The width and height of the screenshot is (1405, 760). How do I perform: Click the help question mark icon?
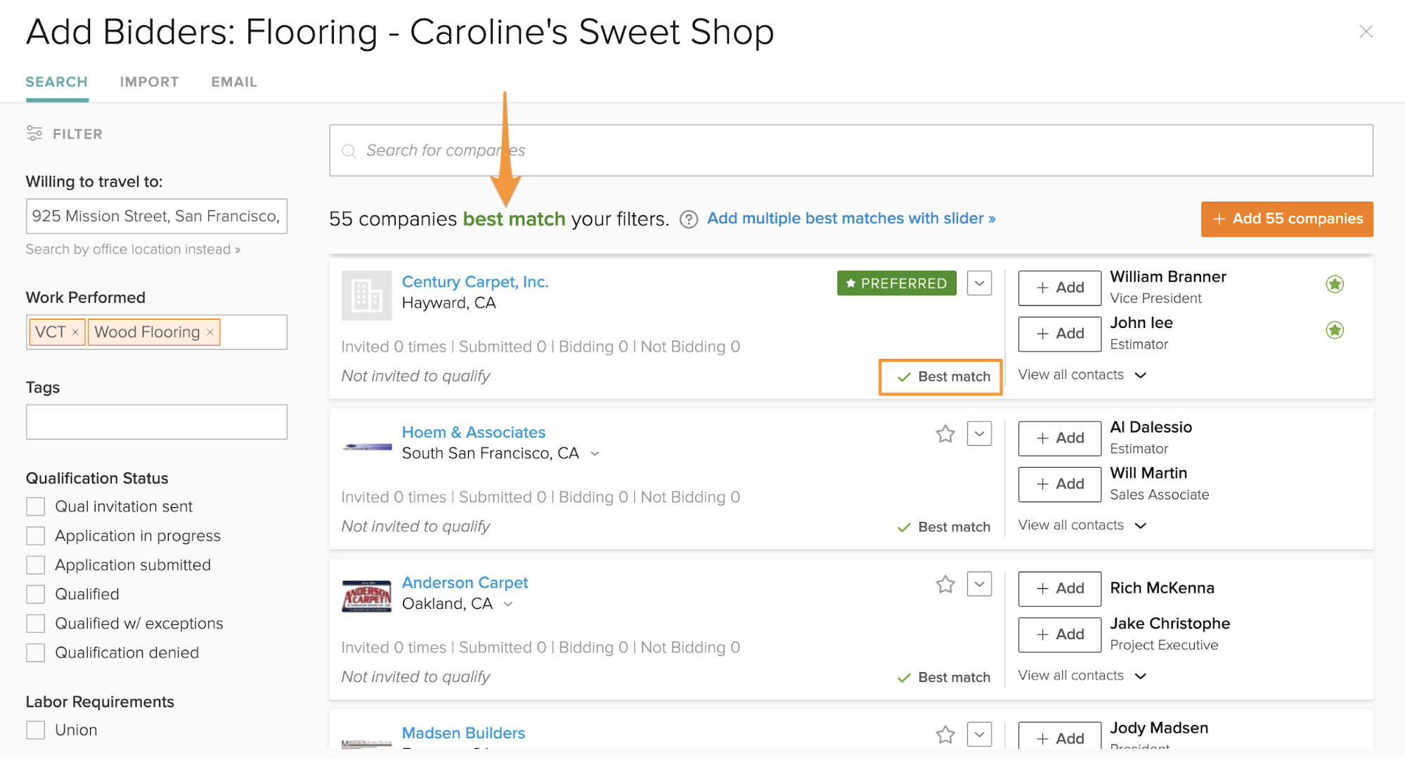(x=689, y=220)
